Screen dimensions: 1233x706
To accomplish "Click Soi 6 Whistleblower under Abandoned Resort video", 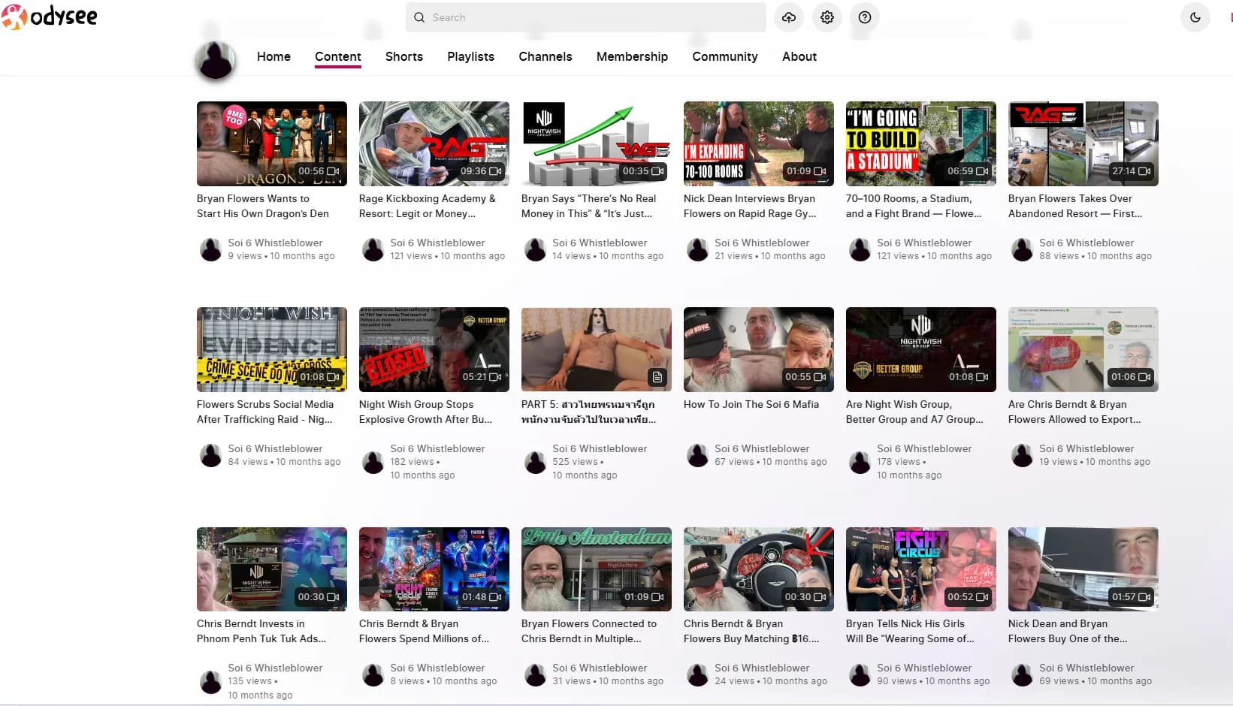I will tap(1086, 243).
